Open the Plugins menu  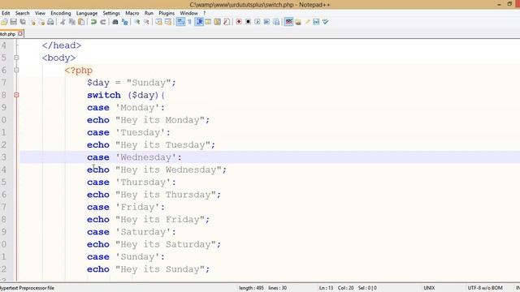[x=167, y=13]
